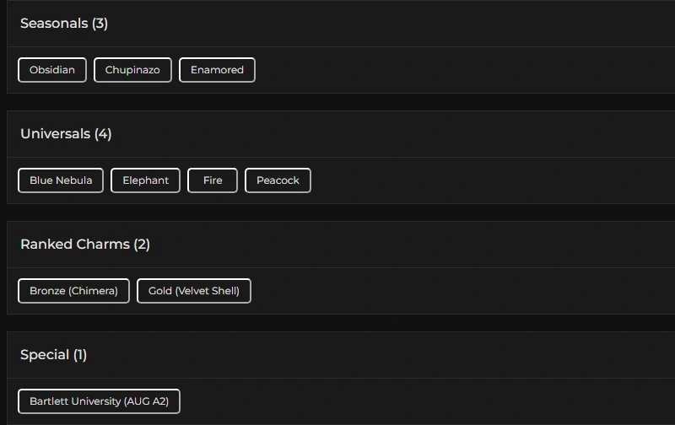Choose the Enamored seasonal tag
This screenshot has height=425, width=675.
217,70
